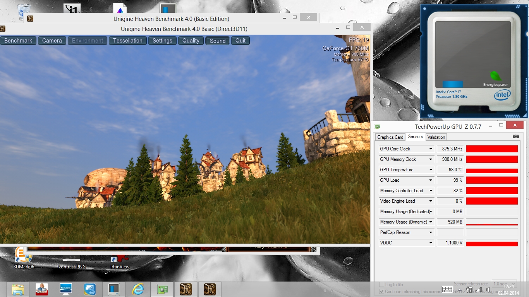Click the blue monitor taskbar icon
The width and height of the screenshot is (529, 297).
click(x=114, y=289)
